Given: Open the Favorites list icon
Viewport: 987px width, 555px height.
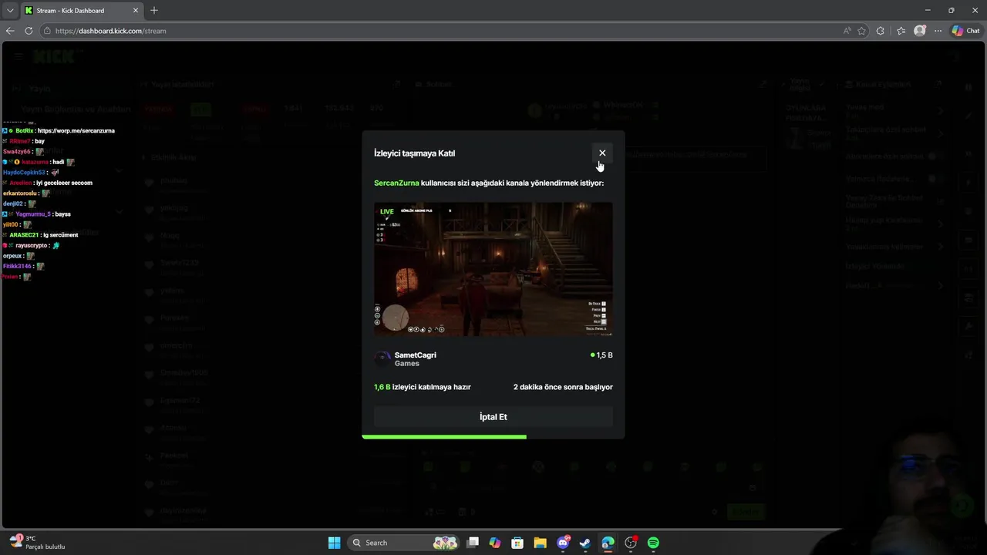Looking at the screenshot, I should 901,31.
